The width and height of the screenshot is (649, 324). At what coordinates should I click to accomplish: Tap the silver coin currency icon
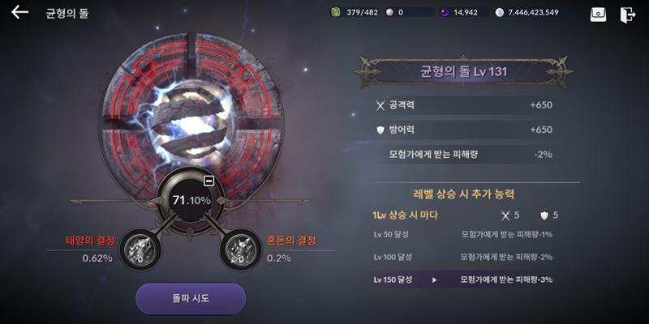point(500,12)
